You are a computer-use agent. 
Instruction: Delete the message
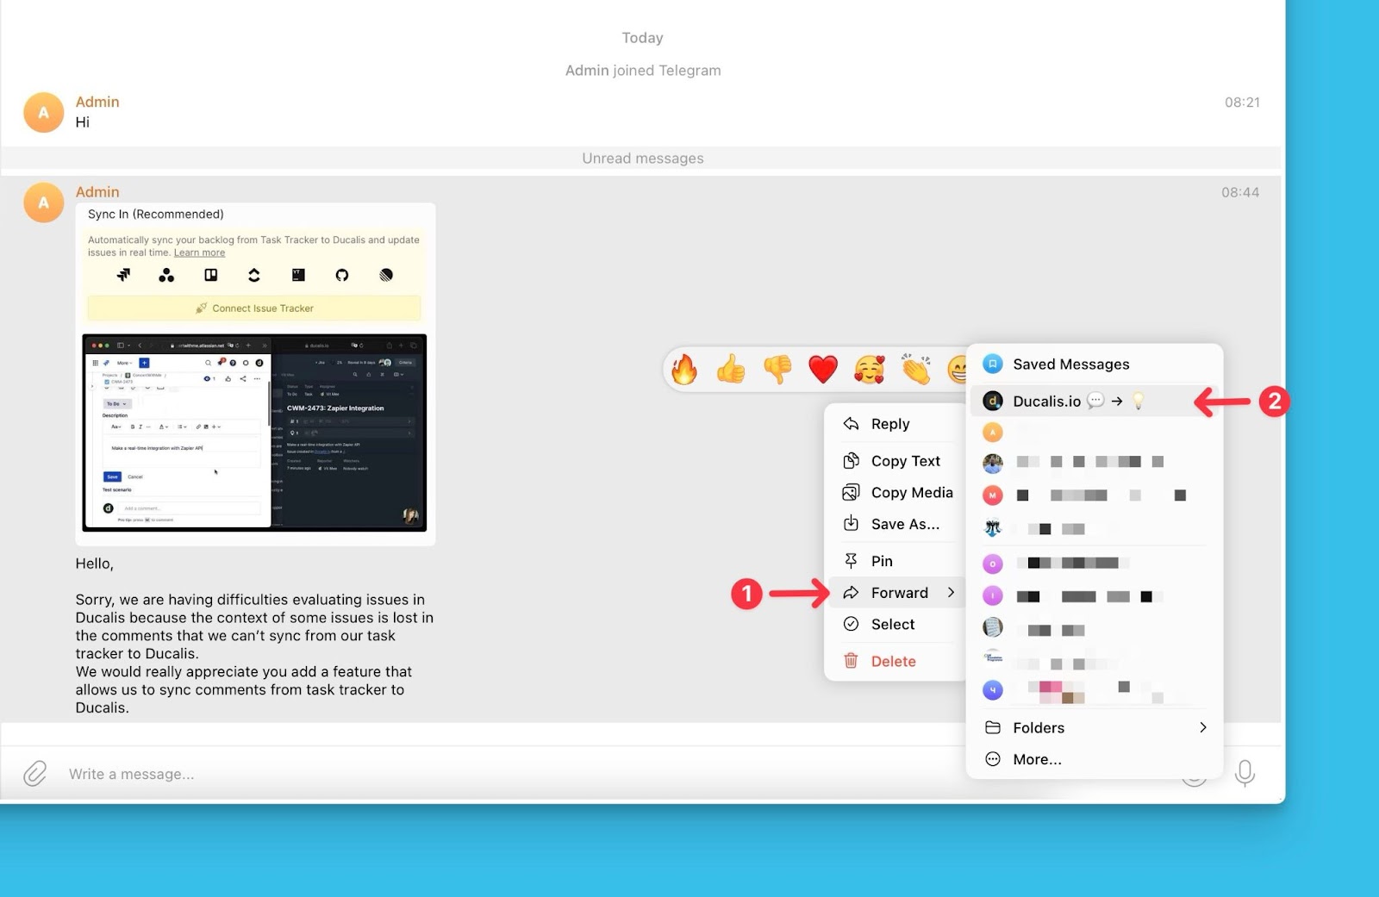pyautogui.click(x=893, y=662)
